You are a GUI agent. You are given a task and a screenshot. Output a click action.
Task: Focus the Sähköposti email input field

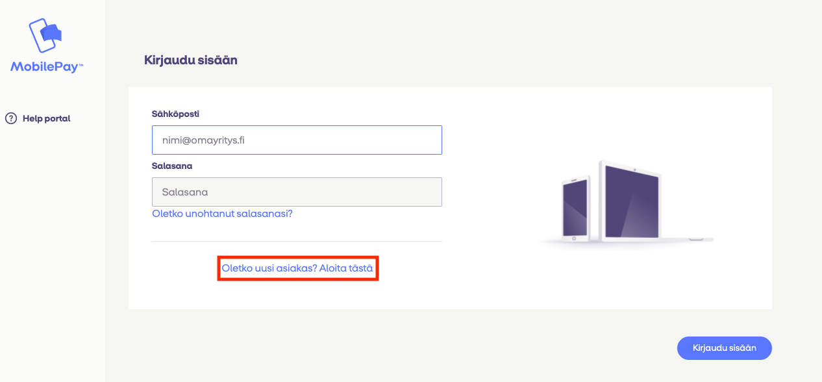point(297,140)
